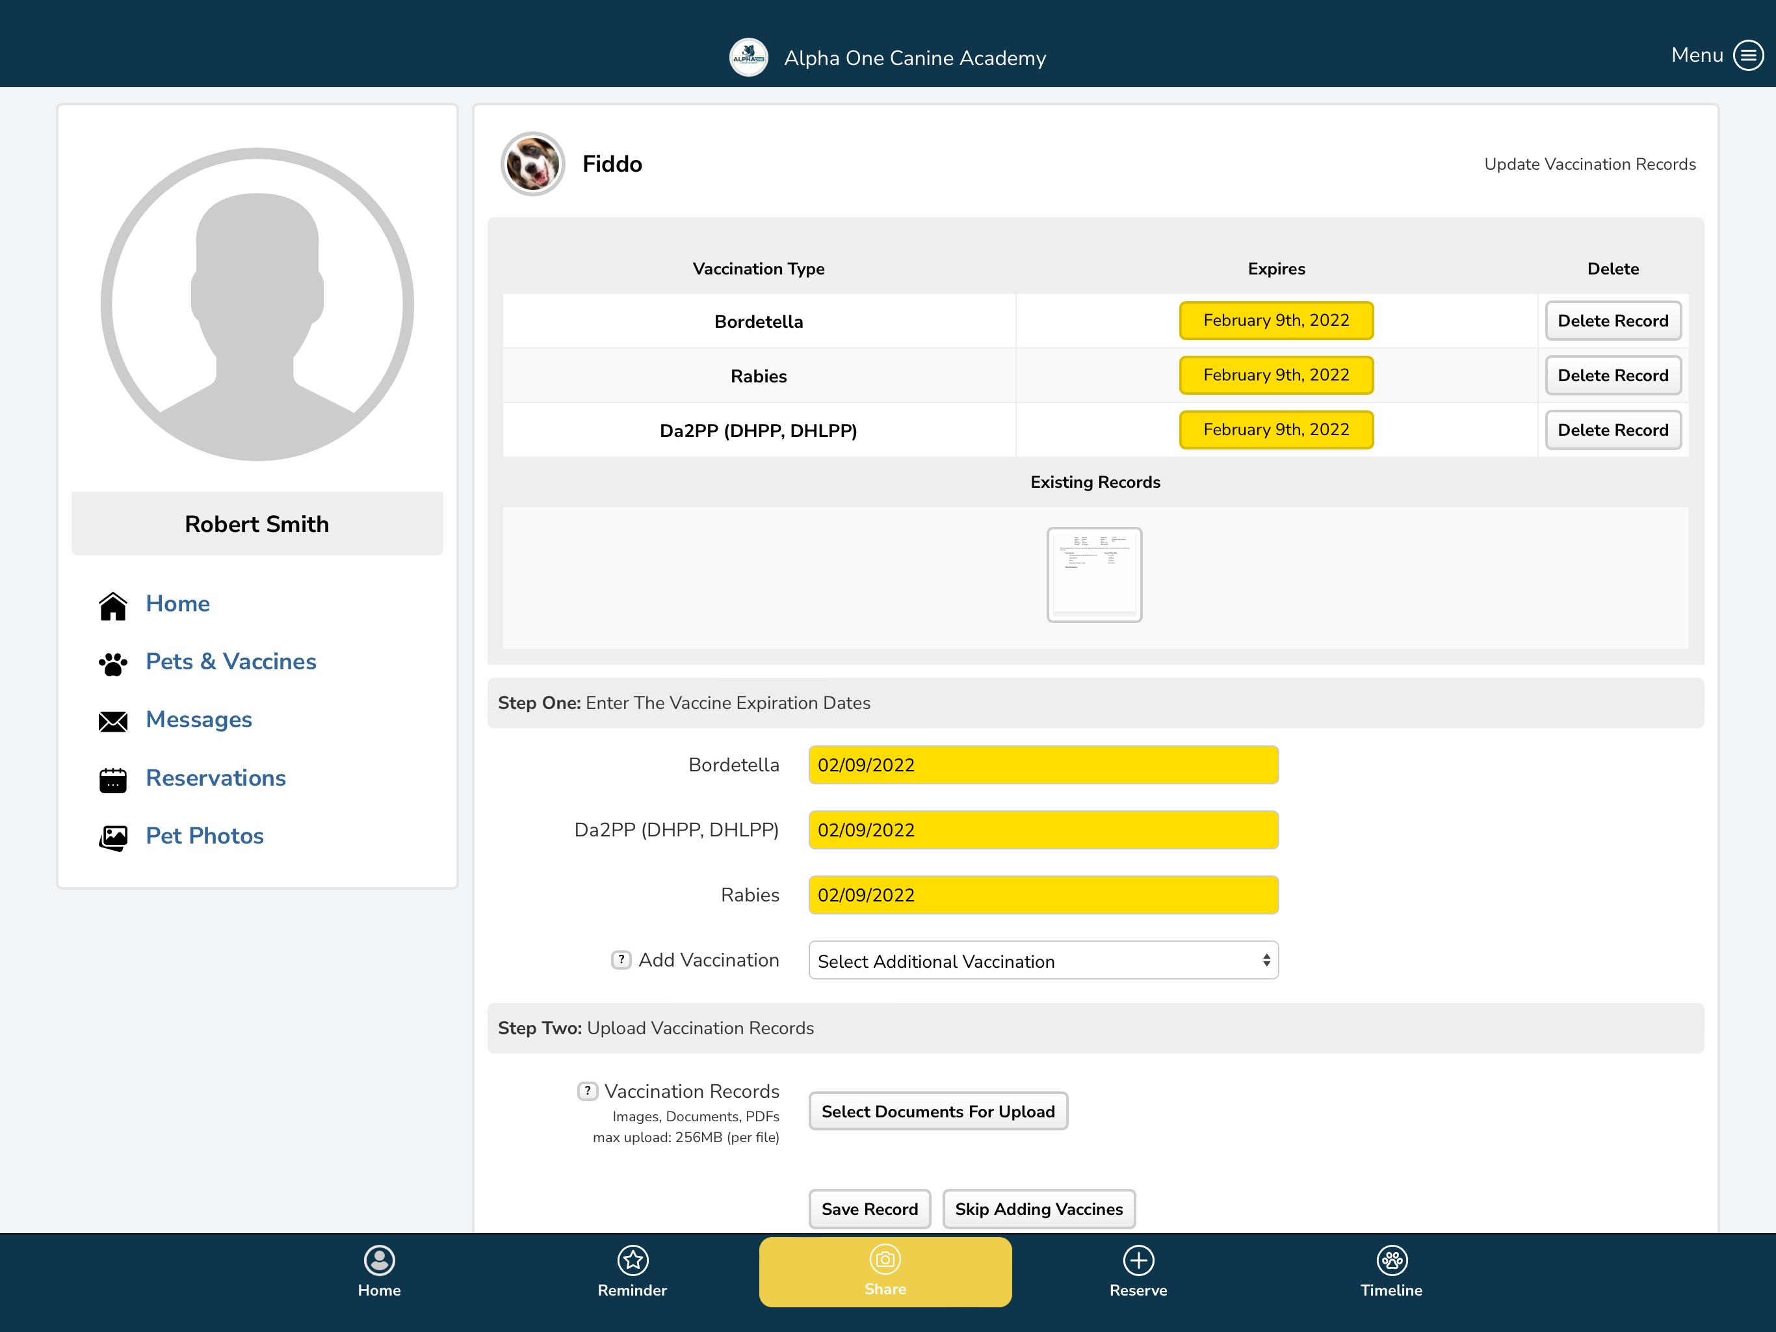Screen dimensions: 1776x1332
Task: Click the envelope icon beside Messages
Action: point(113,721)
